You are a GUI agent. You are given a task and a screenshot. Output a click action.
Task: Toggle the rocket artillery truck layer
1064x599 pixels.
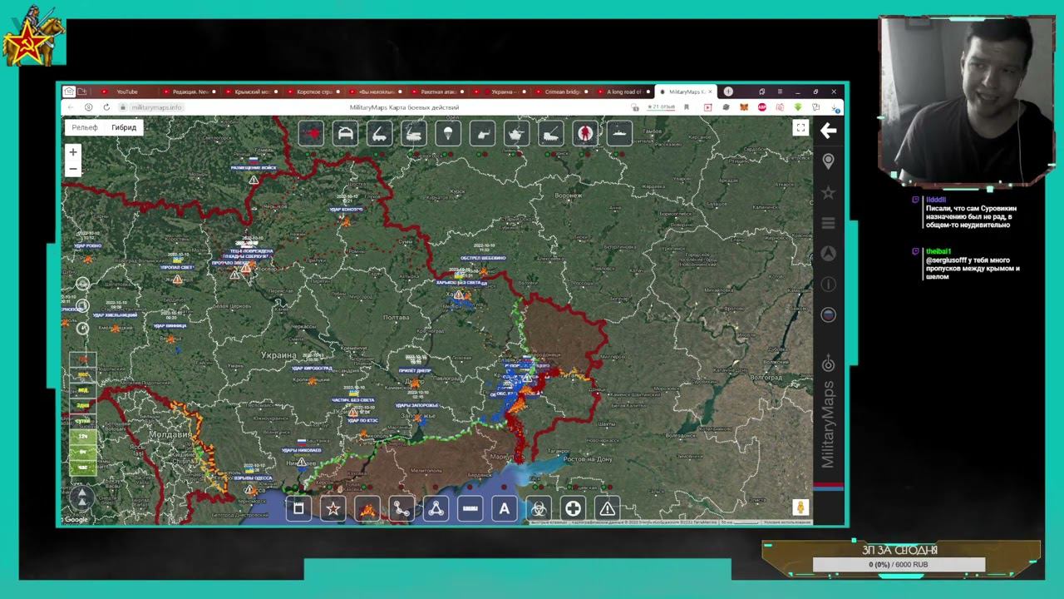pyautogui.click(x=414, y=133)
